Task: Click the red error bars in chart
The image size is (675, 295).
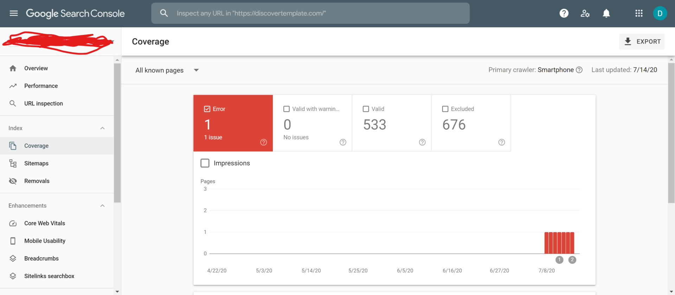Action: coord(559,243)
